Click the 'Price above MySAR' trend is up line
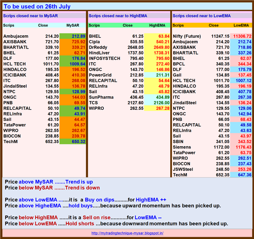 [49, 182]
